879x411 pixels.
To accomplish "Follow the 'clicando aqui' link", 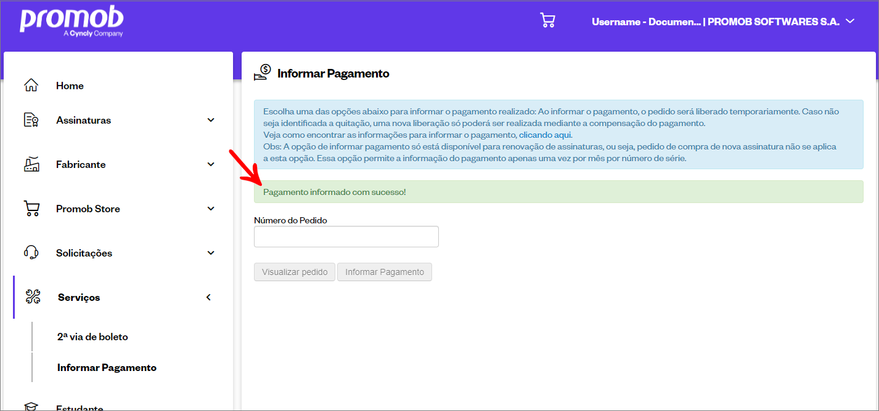I will coord(546,135).
